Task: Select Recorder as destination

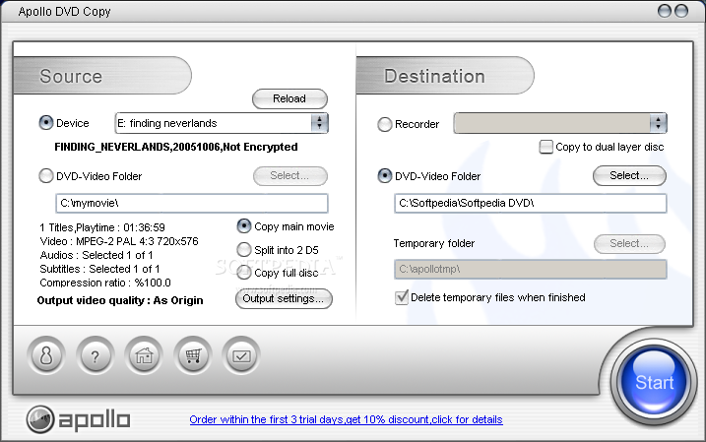Action: pos(385,124)
